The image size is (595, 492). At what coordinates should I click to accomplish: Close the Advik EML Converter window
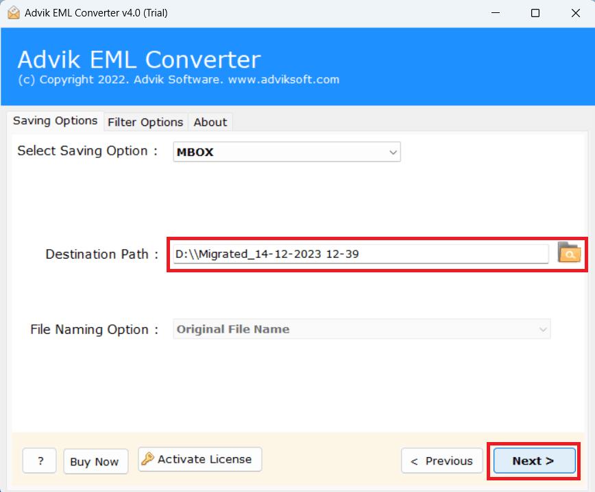pos(575,13)
